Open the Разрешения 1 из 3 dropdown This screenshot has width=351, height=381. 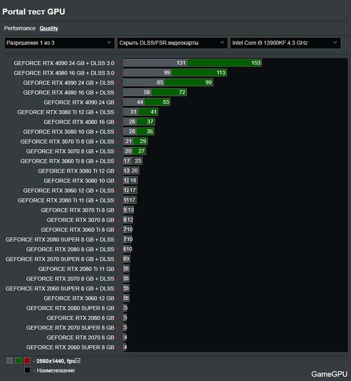point(59,43)
